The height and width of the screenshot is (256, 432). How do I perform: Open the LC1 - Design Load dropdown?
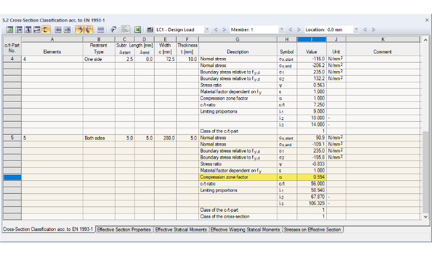coord(207,30)
